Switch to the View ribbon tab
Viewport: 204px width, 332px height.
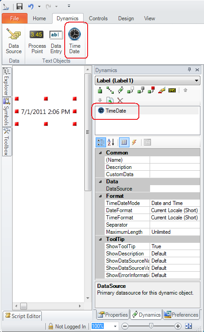150,18
